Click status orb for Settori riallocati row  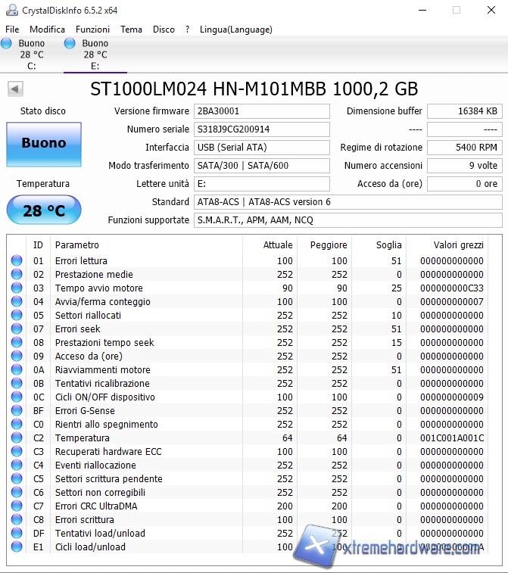[17, 316]
